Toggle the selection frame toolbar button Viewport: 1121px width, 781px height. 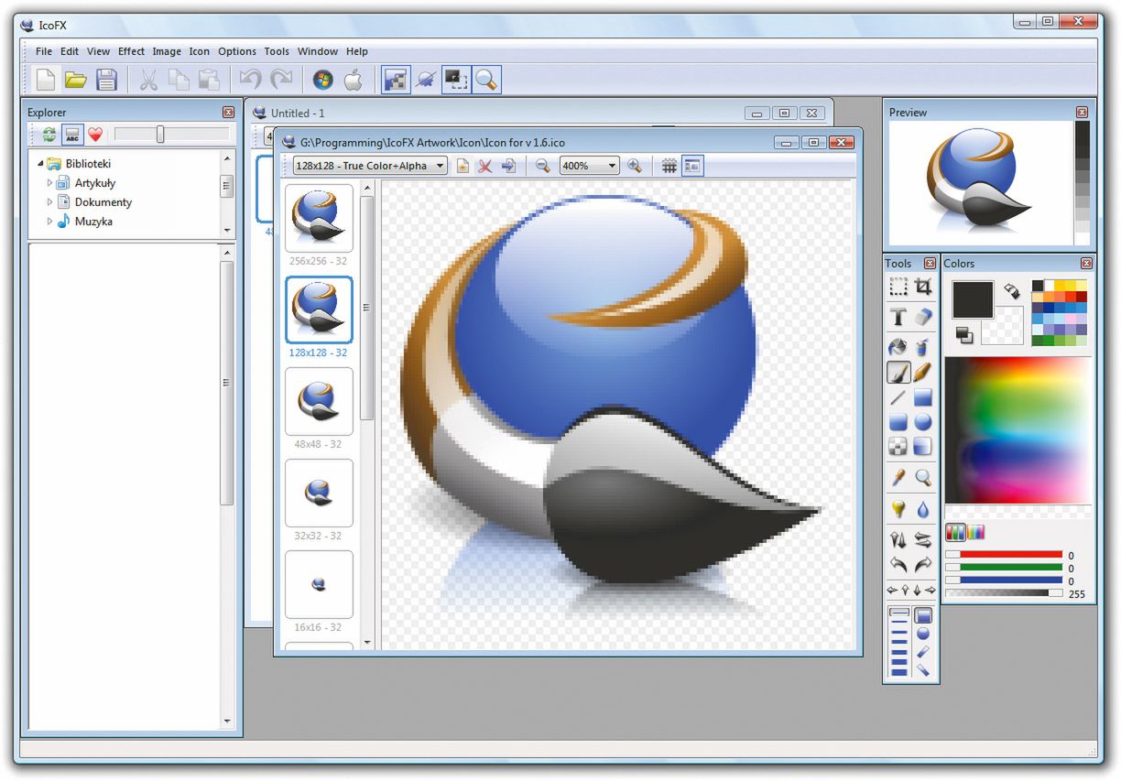[455, 80]
